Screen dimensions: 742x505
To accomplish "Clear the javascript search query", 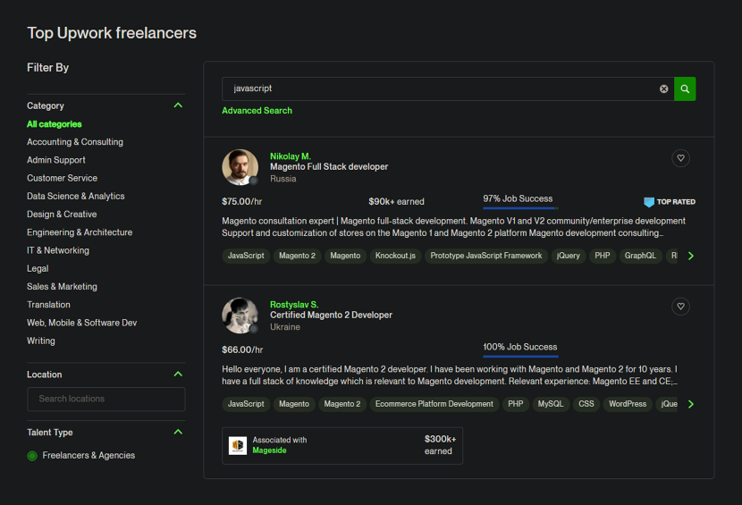I will click(x=664, y=89).
